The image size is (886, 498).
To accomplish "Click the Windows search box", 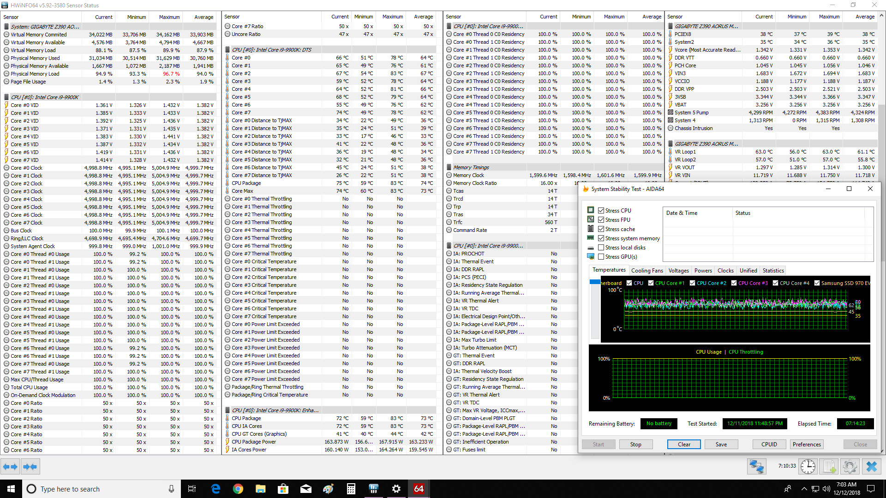I will (x=102, y=489).
